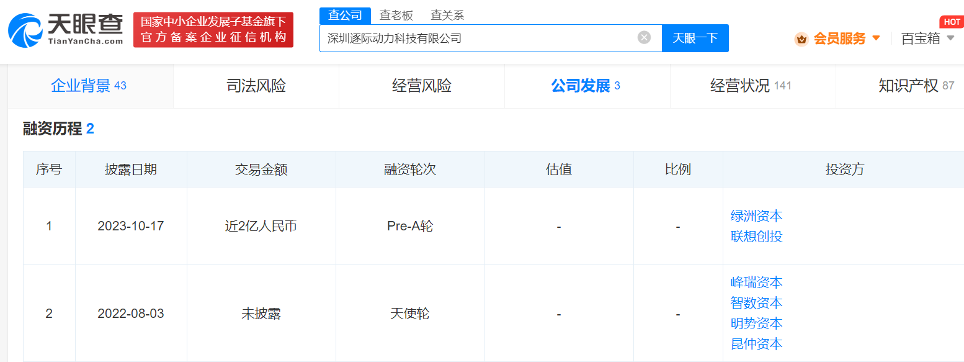This screenshot has height=362, width=964.
Task: Switch to the 查老板 search tab
Action: coord(396,16)
